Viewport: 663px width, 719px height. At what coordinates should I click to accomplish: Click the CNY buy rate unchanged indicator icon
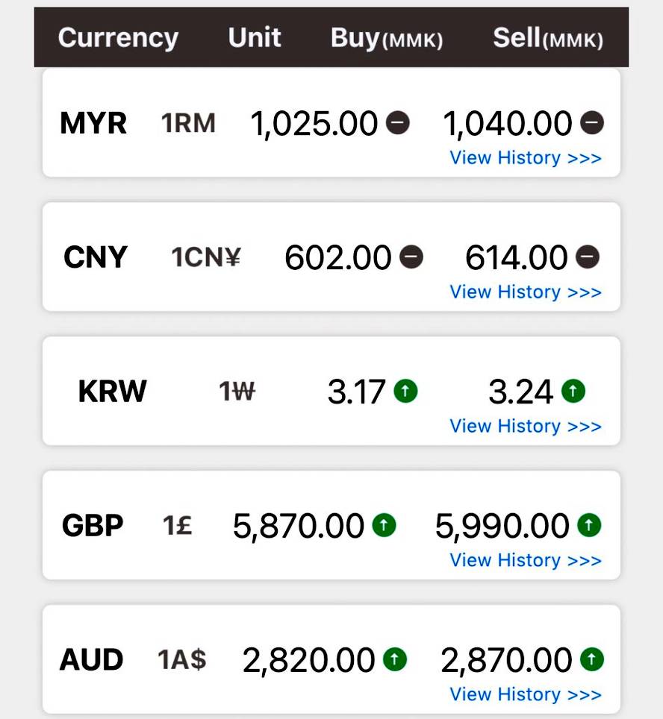coord(411,257)
